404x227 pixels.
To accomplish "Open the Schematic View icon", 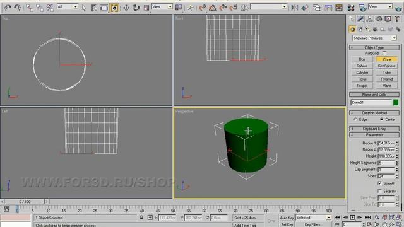I will click(x=339, y=8).
